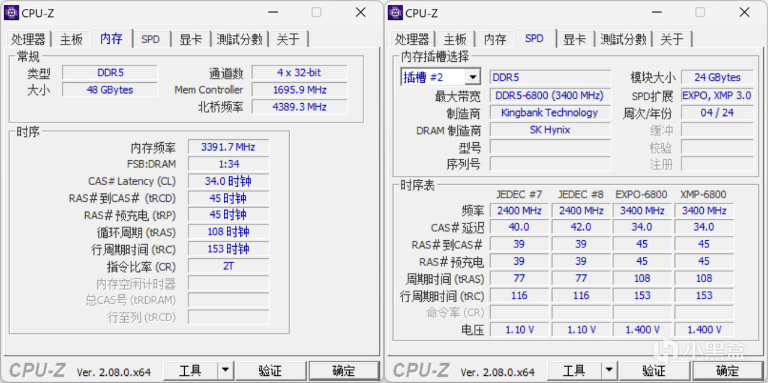This screenshot has width=768, height=383.
Task: Open the 显卡 tab in right window
Action: (x=575, y=39)
